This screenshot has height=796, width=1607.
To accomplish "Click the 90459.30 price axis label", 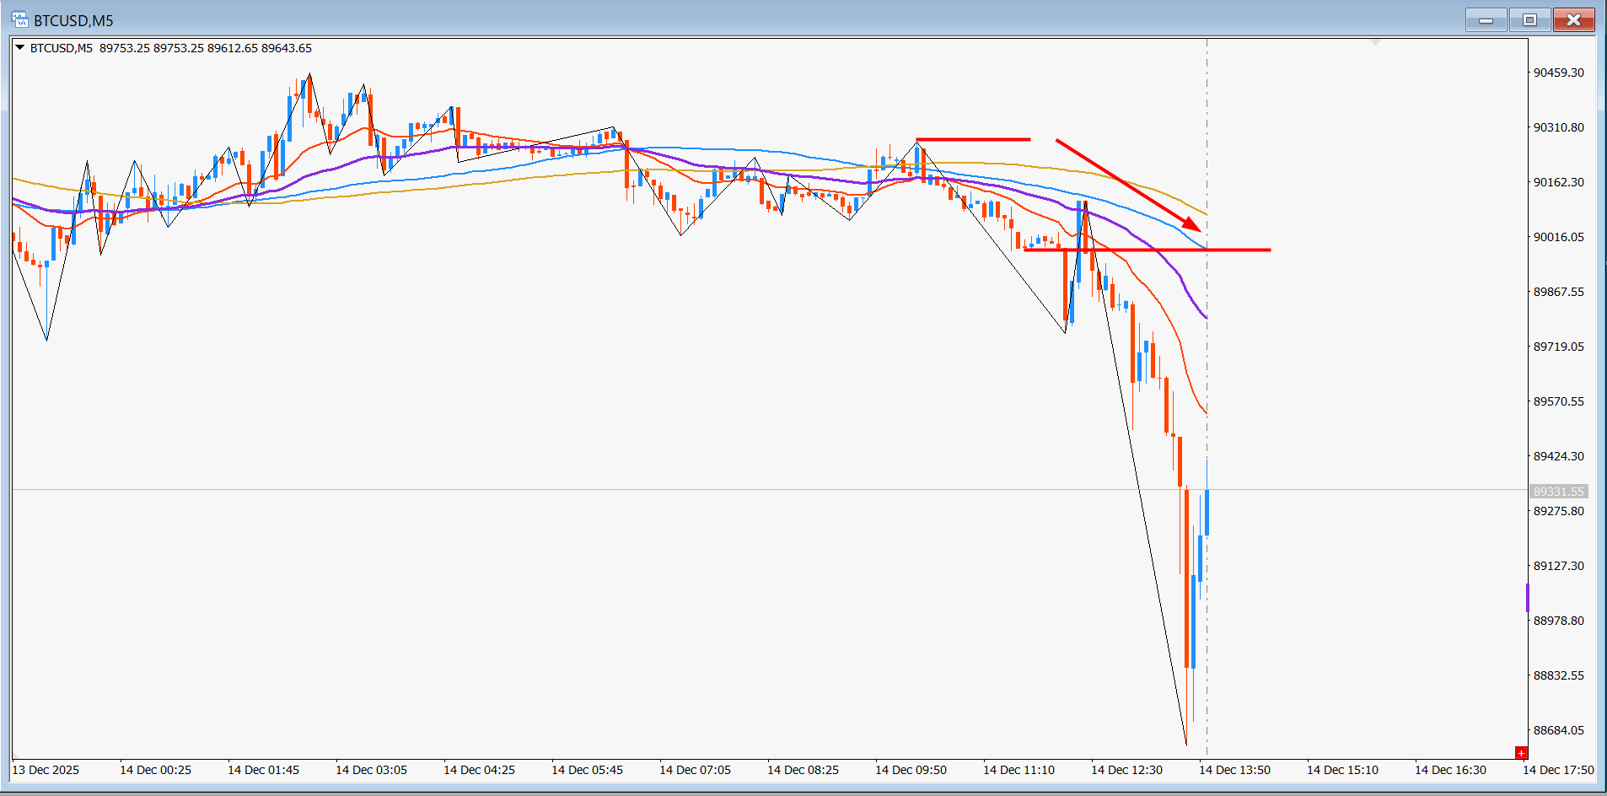I will pyautogui.click(x=1558, y=73).
